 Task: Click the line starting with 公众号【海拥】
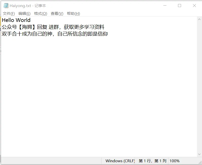tap(53, 27)
